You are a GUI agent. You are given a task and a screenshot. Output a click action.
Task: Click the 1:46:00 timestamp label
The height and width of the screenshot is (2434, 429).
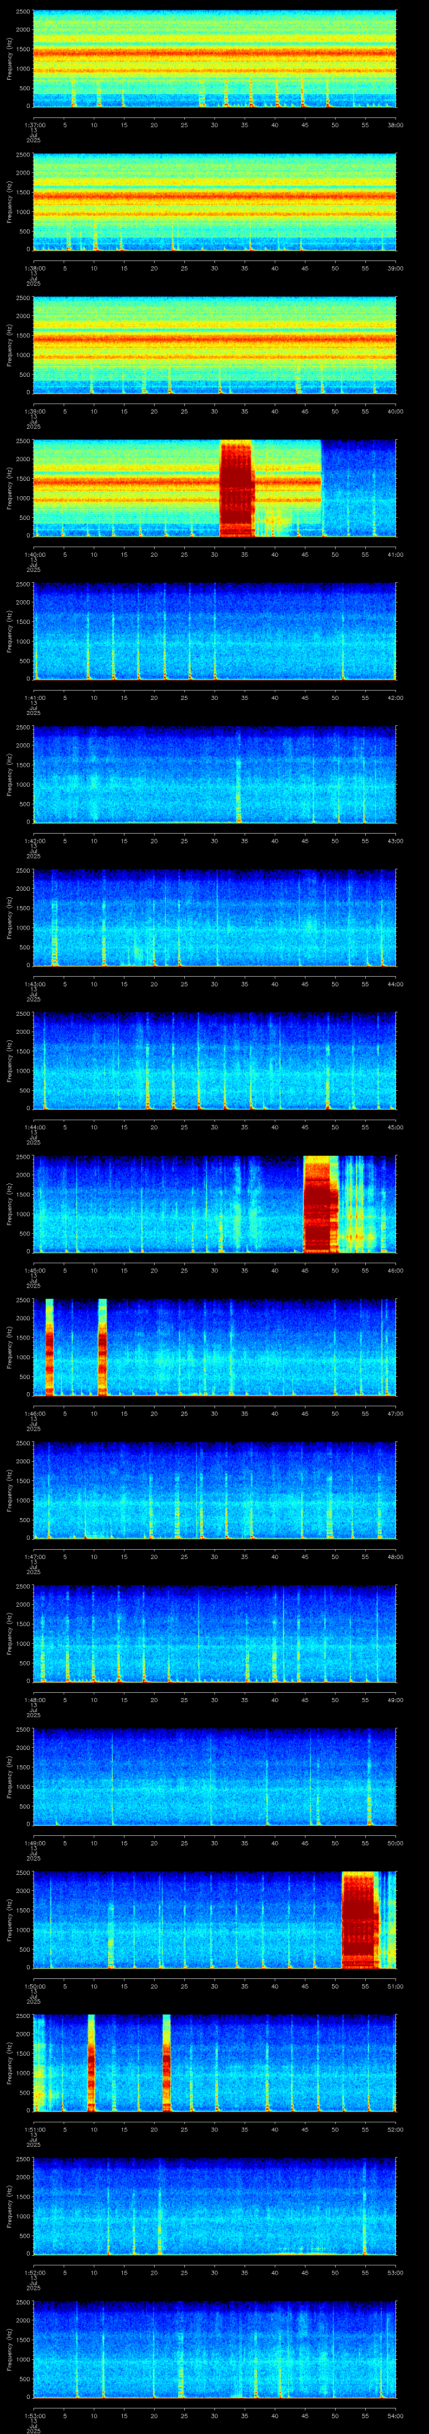(x=34, y=1412)
